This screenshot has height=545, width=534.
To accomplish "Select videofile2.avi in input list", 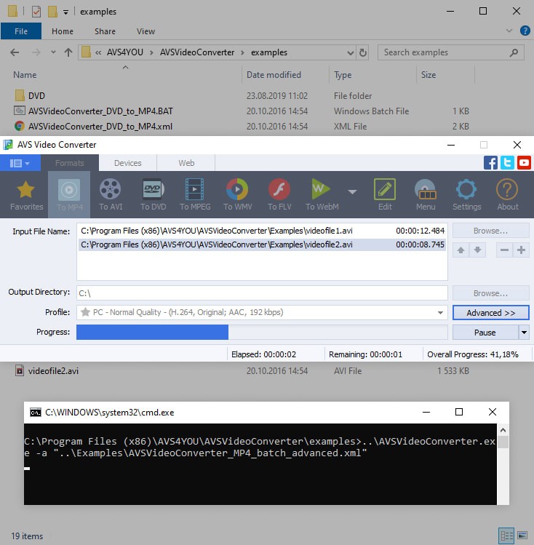I will [263, 244].
